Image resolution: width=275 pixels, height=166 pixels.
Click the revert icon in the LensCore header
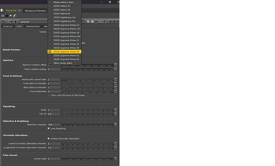[x=105, y=22]
